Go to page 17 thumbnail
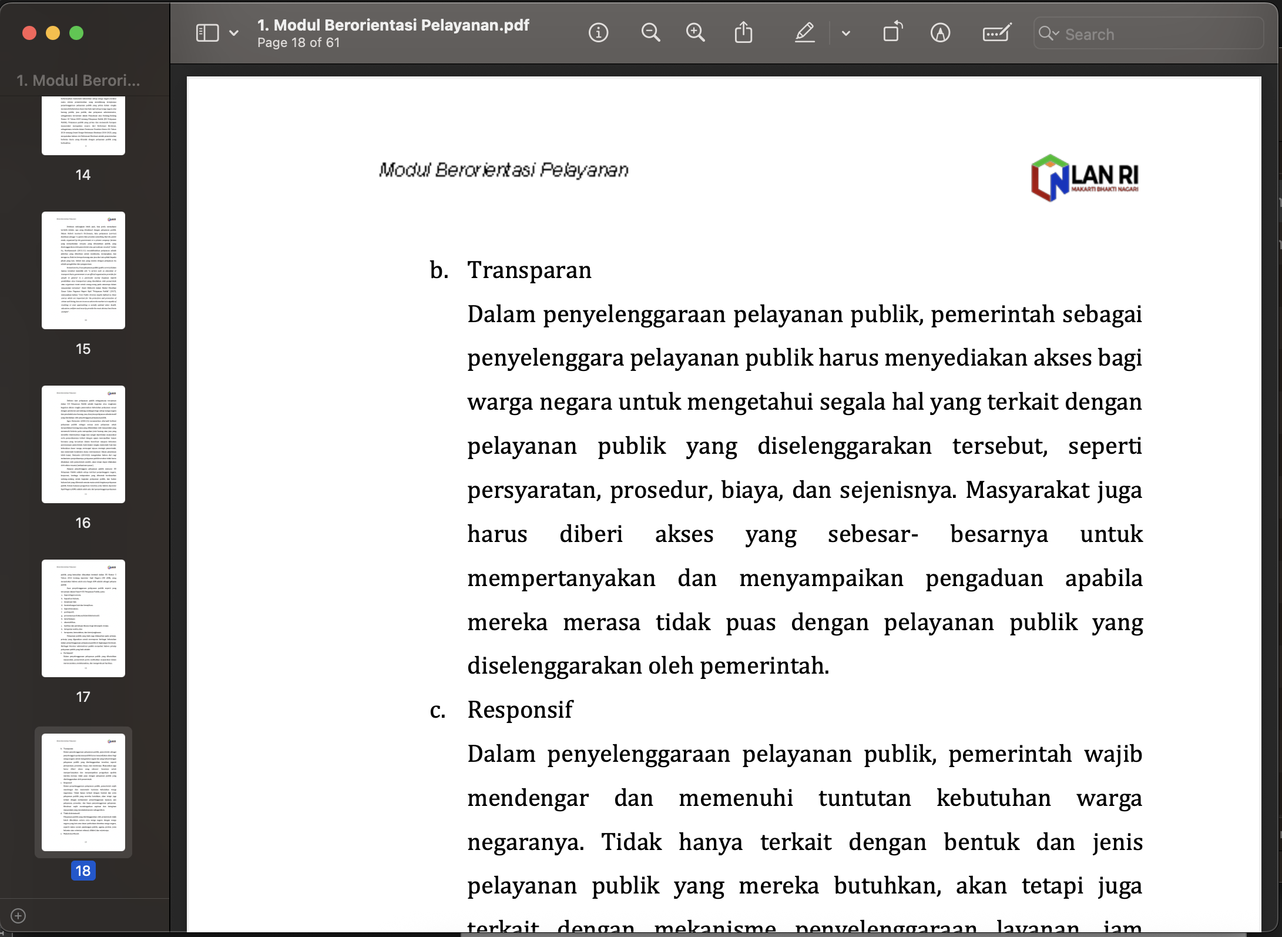 pyautogui.click(x=83, y=618)
